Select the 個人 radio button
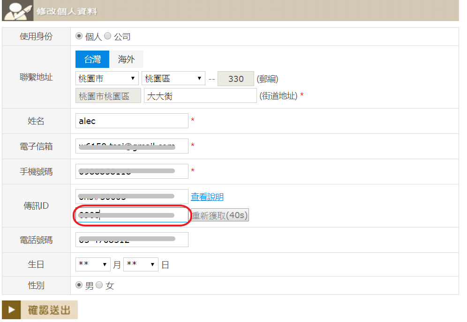 coord(79,36)
